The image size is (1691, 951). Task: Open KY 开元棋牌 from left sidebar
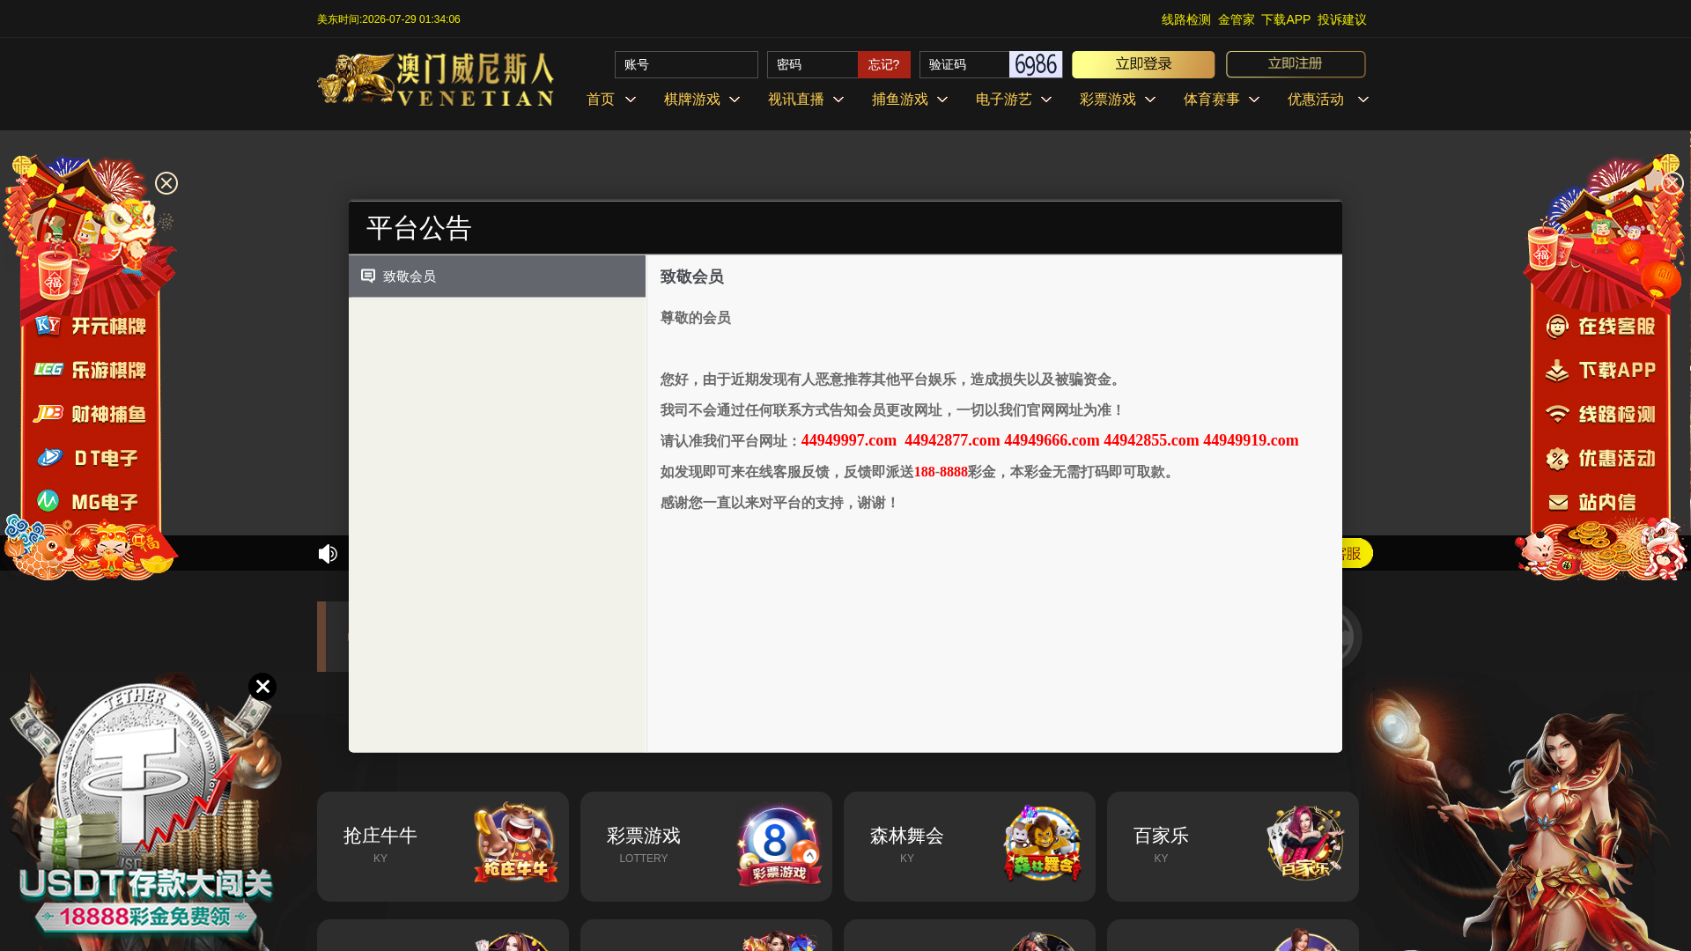click(x=90, y=326)
